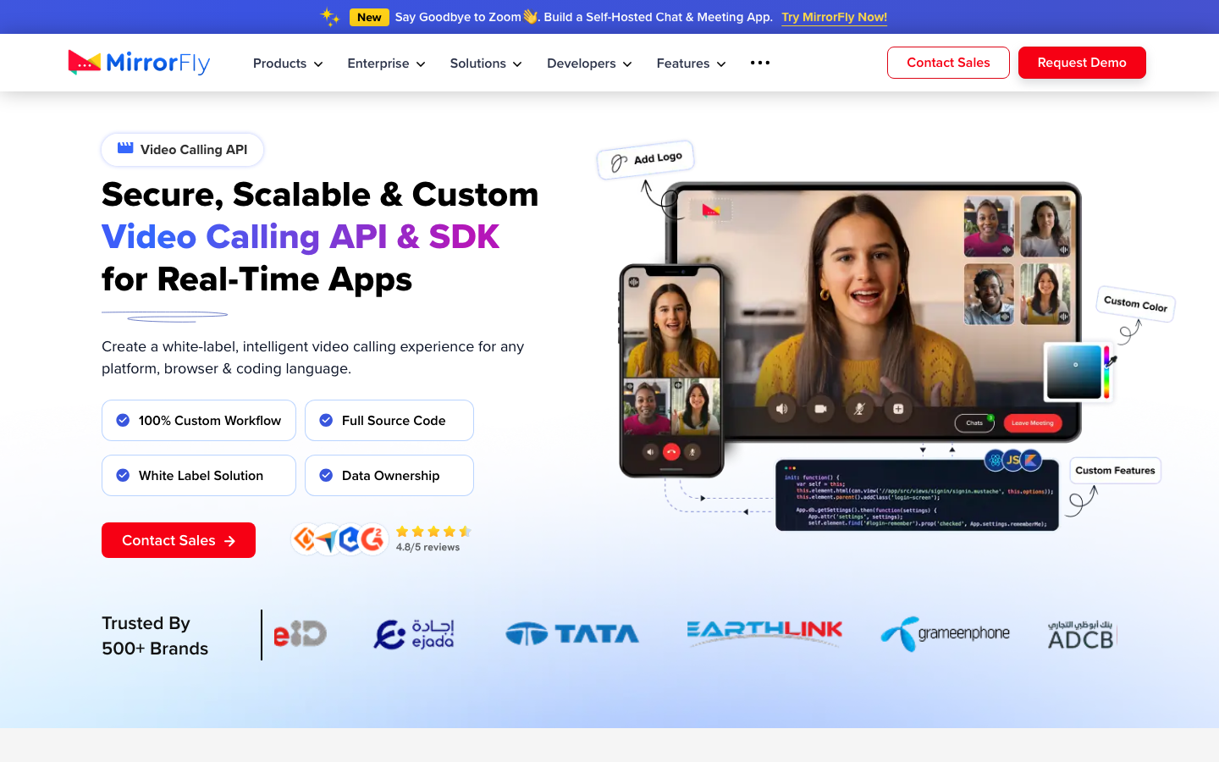The width and height of the screenshot is (1219, 762).
Task: Open the three-dot more menu in the navbar
Action: [x=760, y=63]
